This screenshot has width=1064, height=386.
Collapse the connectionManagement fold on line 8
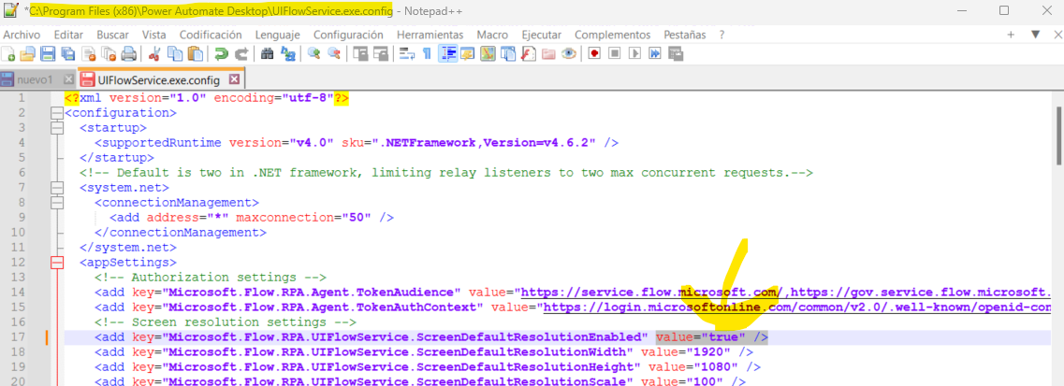[57, 203]
